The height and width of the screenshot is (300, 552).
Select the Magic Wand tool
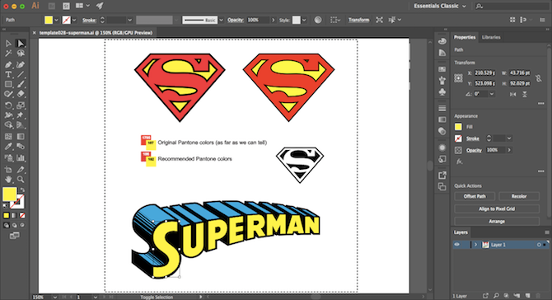click(x=8, y=54)
